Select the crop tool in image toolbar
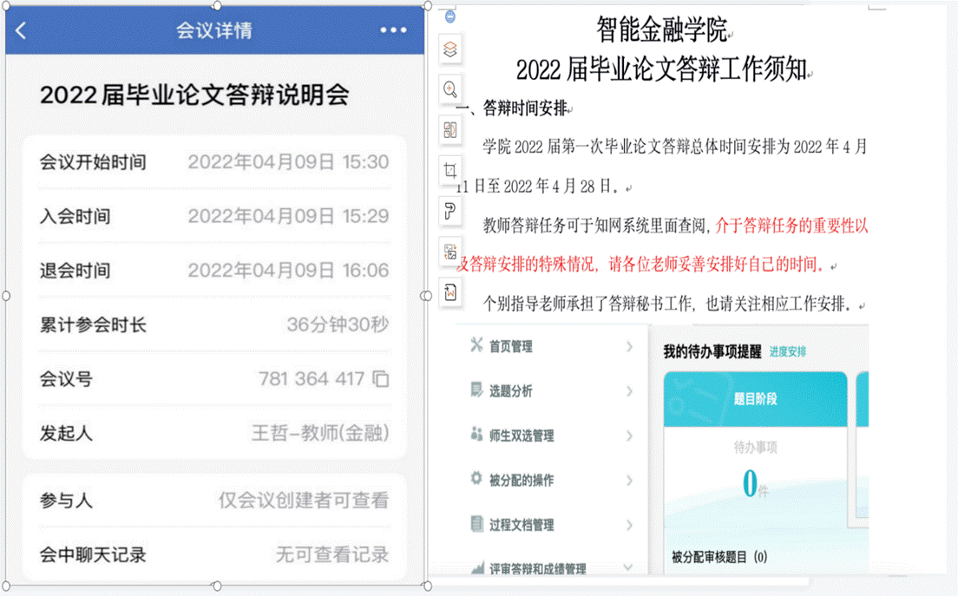The height and width of the screenshot is (596, 958). point(449,171)
